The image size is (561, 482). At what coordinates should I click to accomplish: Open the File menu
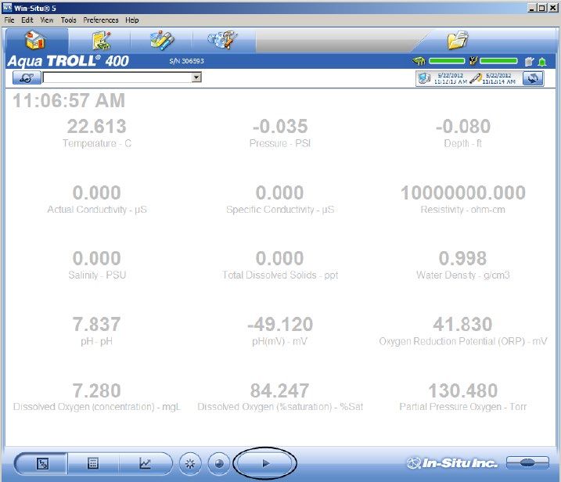(9, 20)
